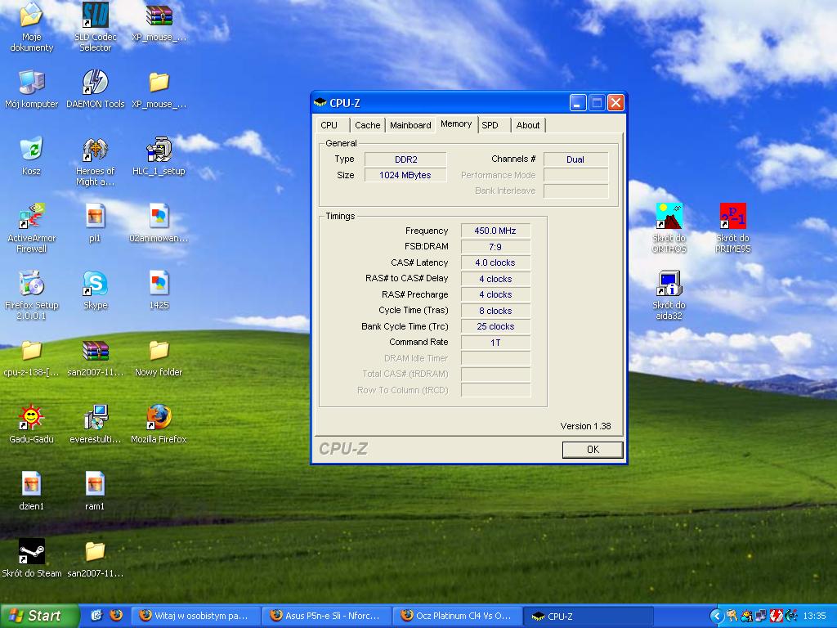This screenshot has width=837, height=628.
Task: Select the 1425 file icon
Action: (159, 290)
